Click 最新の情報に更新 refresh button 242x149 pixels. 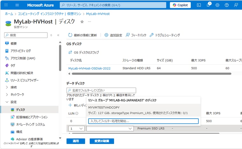coord(82,35)
